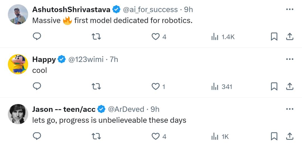Reply to Happy's "cool" tweet
The image size is (302, 145).
[x=37, y=86]
